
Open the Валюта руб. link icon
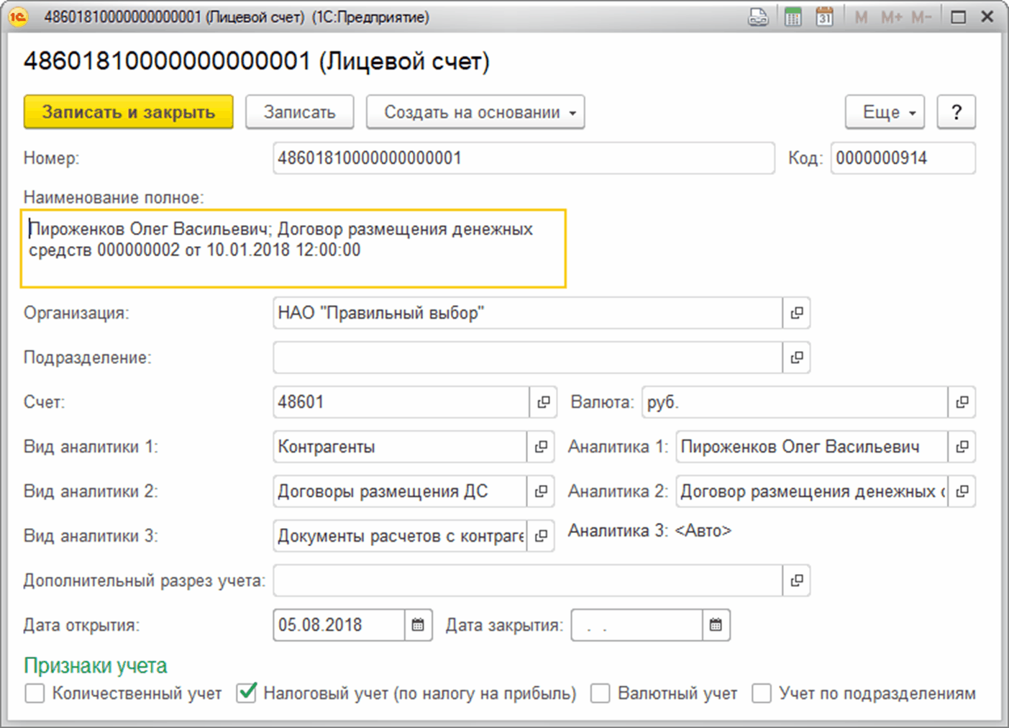[x=962, y=402]
